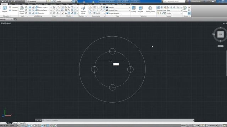Toggle layer lock padlock icon
This screenshot has width=227, height=127.
point(163,13)
